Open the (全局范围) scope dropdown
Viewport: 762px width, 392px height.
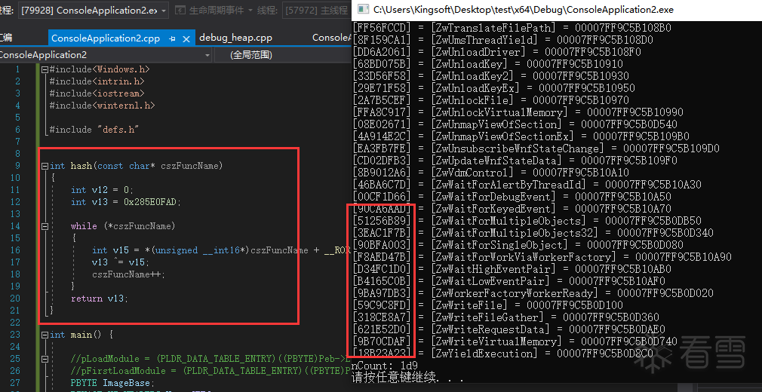coord(283,55)
